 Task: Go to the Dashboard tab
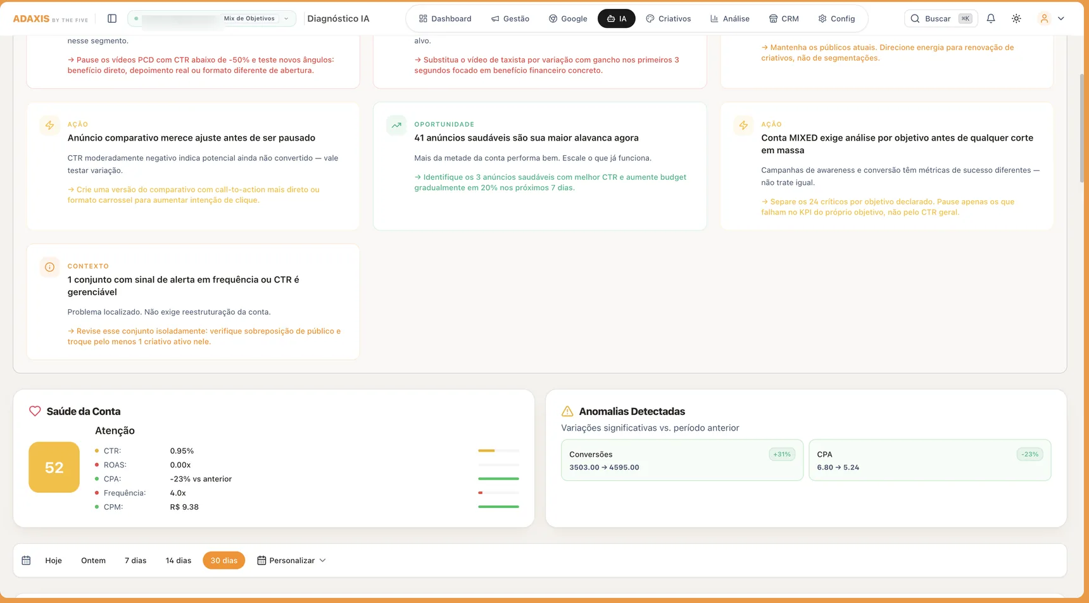click(445, 18)
